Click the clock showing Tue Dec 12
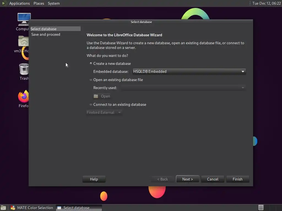 (x=267, y=3)
